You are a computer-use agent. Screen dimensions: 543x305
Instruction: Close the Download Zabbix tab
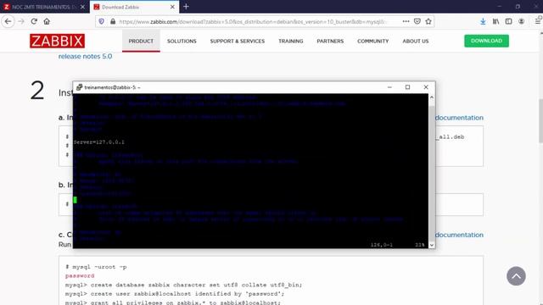coord(172,7)
